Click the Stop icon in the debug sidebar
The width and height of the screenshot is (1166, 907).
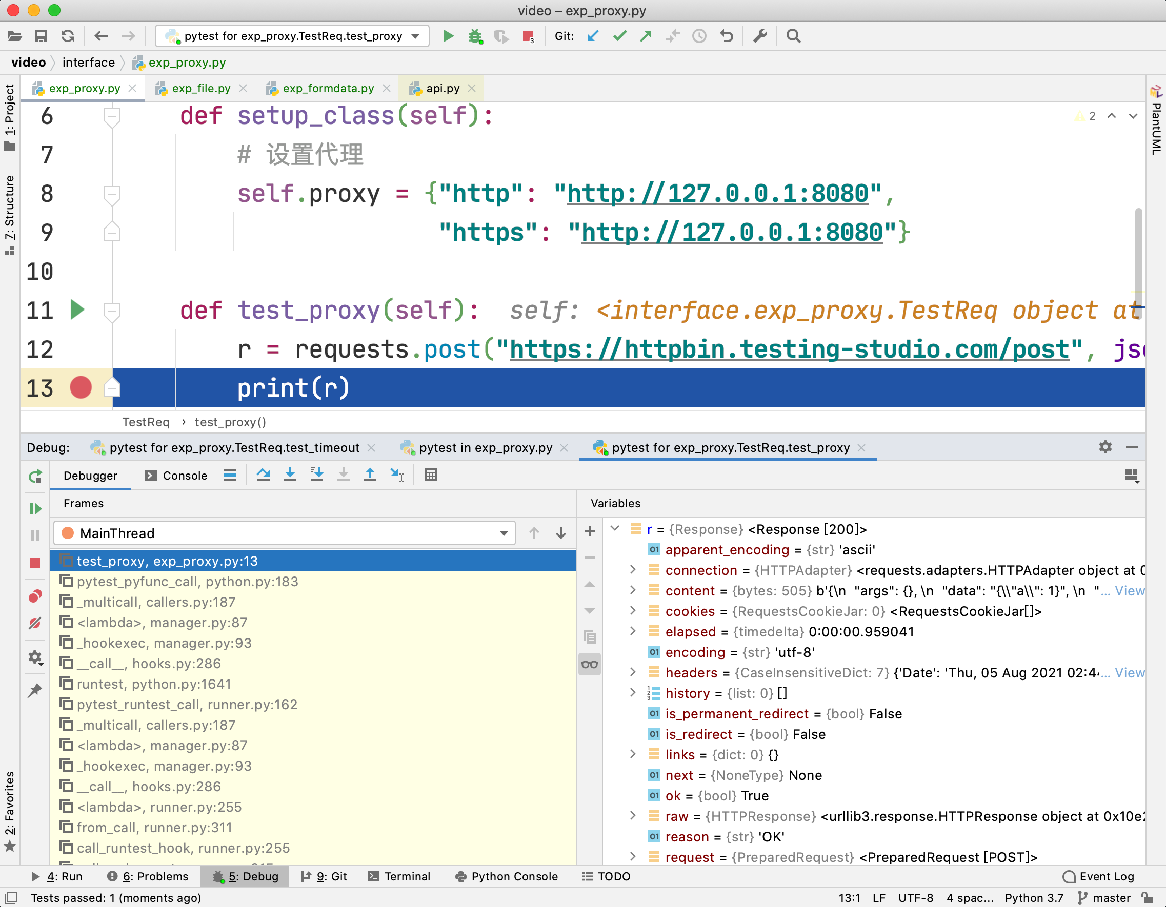point(35,562)
